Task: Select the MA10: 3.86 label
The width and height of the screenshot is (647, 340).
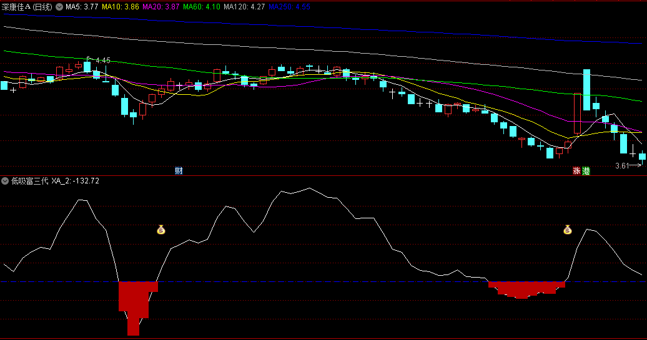Action: pyautogui.click(x=120, y=7)
